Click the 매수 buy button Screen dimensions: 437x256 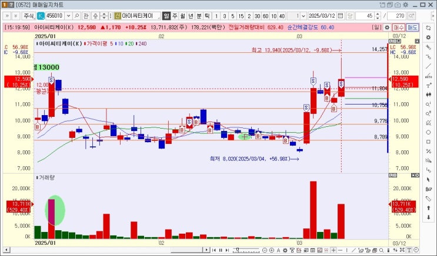coord(398,27)
